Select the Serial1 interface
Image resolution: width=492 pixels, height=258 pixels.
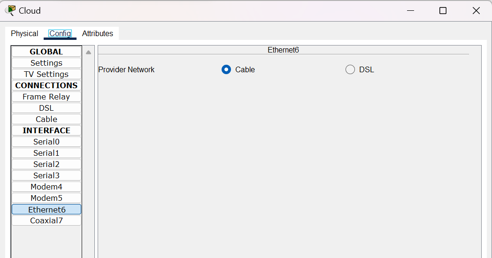[46, 153]
